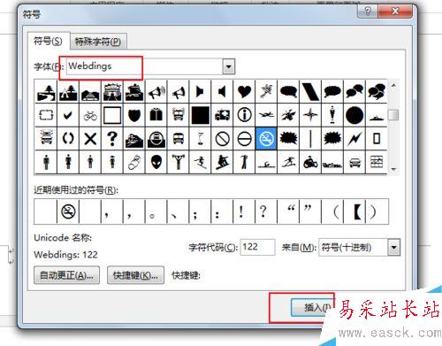The image size is (442, 346).
Task: Select the bold question mark symbol in grid
Action: (112, 139)
